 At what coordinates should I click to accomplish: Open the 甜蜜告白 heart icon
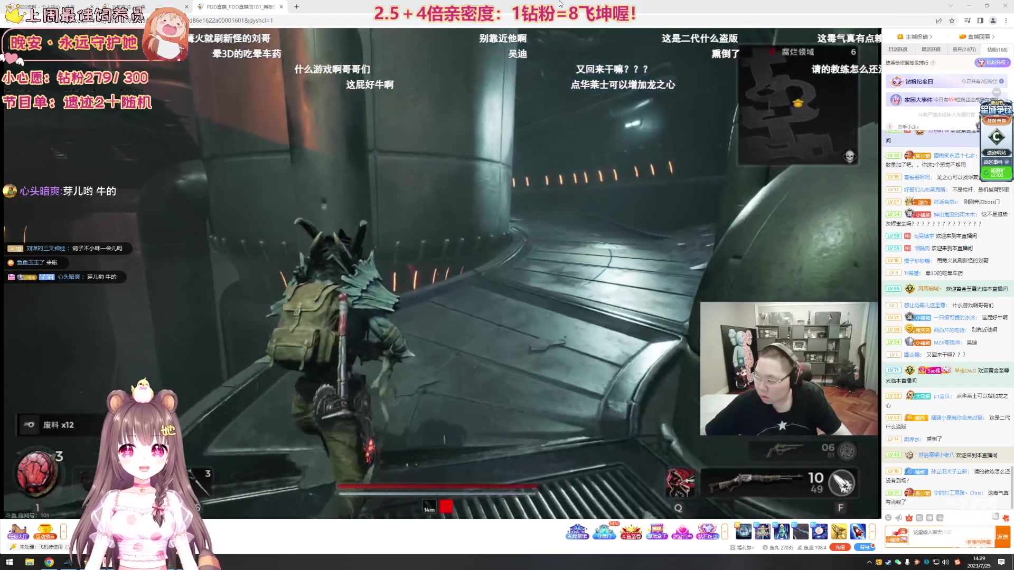(x=682, y=531)
